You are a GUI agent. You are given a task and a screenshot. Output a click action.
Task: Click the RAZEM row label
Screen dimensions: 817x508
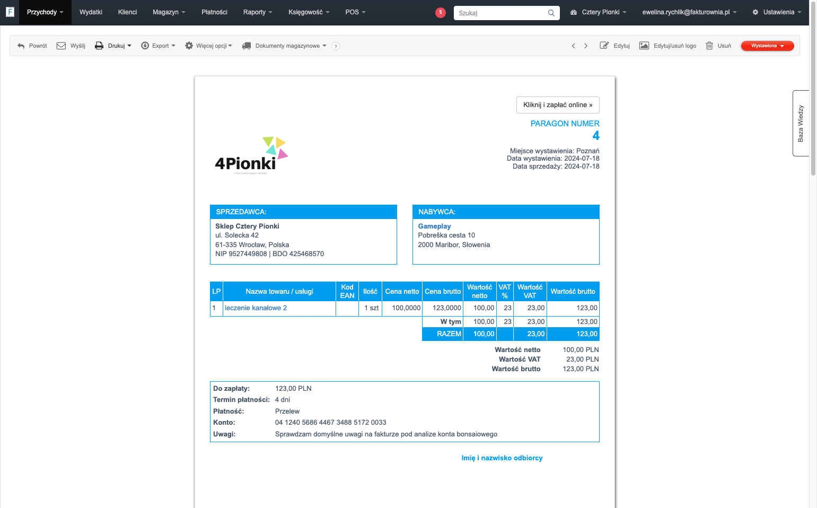[x=449, y=334]
